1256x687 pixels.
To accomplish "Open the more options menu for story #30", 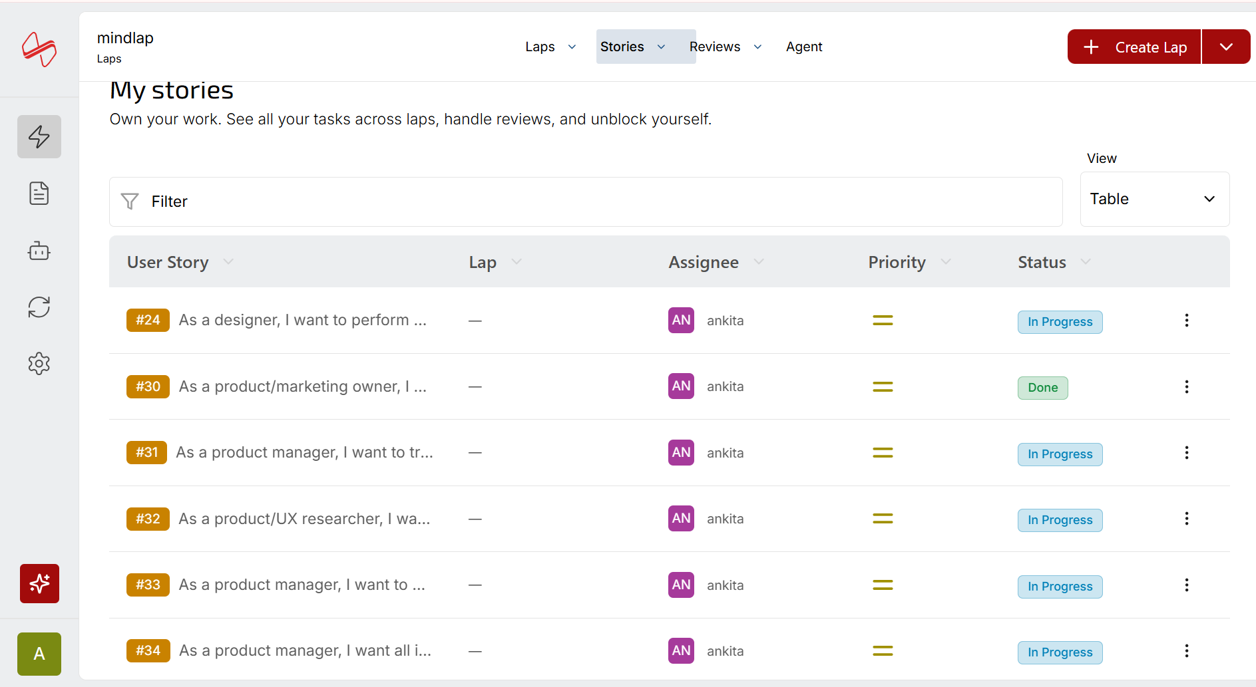I will (x=1186, y=387).
